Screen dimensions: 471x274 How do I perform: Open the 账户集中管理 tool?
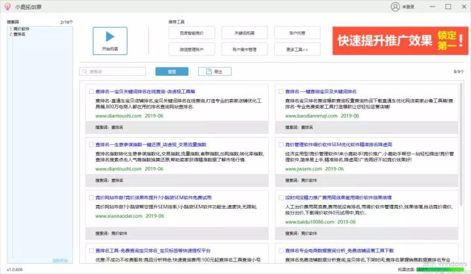click(x=244, y=50)
